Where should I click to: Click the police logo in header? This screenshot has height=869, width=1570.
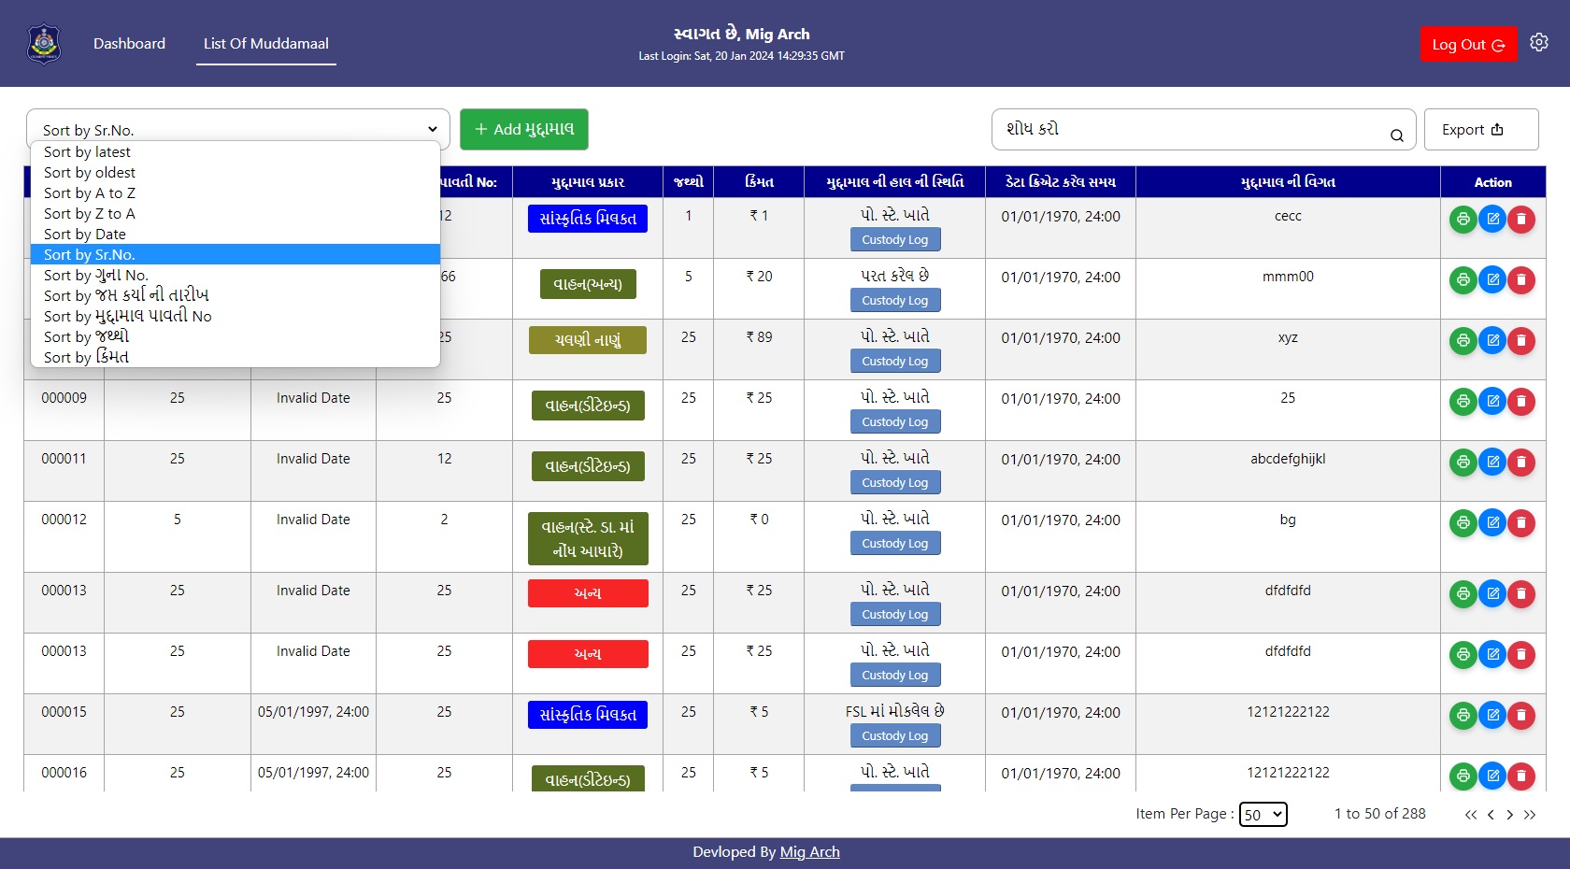44,44
